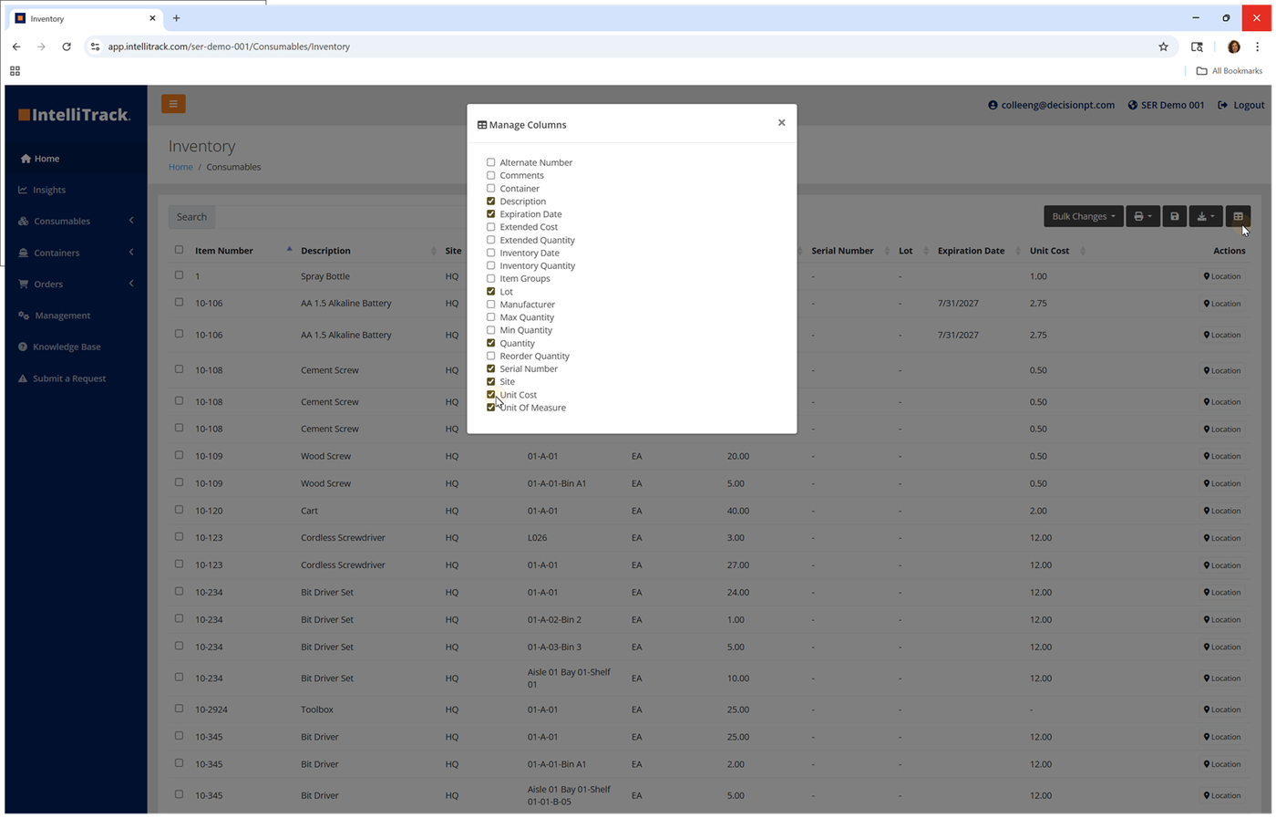Click the browser reload icon
This screenshot has height=818, width=1276.
click(x=67, y=47)
